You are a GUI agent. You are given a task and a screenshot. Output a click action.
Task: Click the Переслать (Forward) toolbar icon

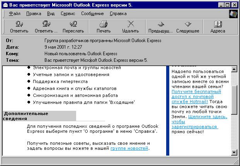click(73, 24)
